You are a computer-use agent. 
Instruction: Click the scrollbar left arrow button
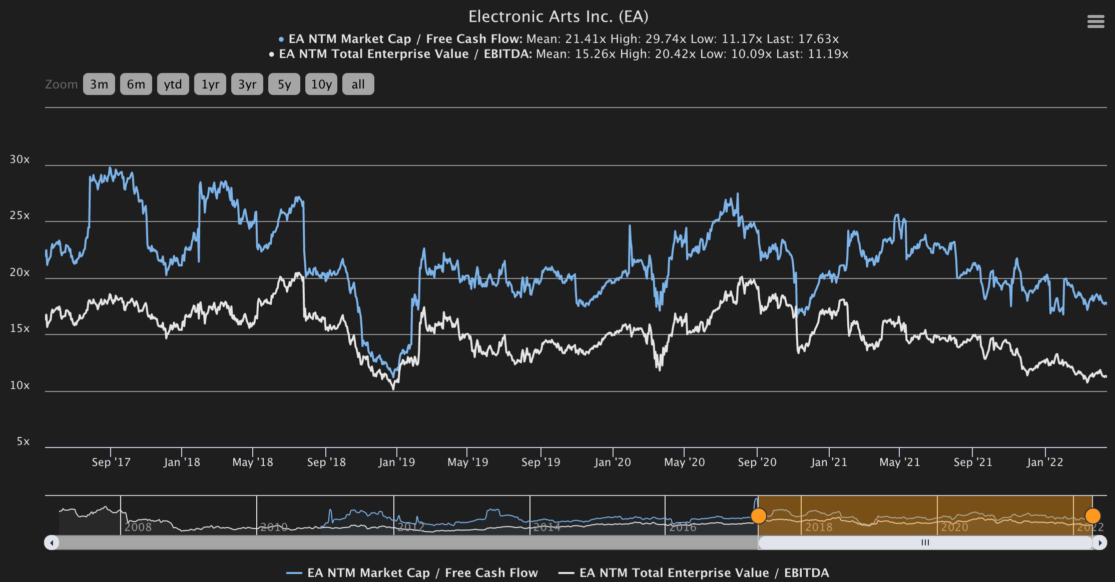52,542
